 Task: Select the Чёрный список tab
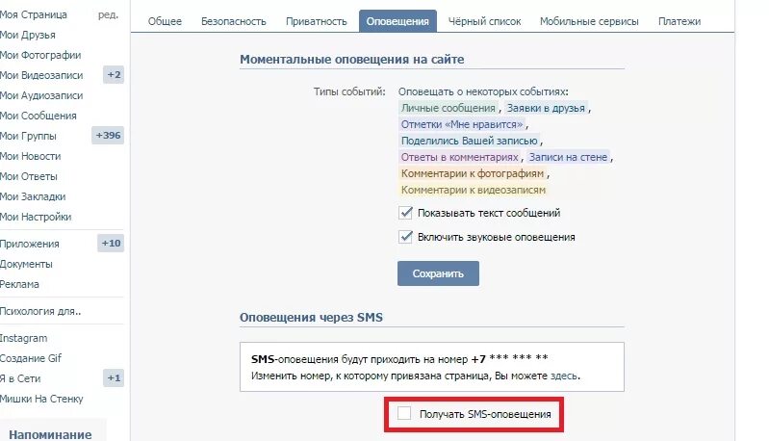[x=484, y=21]
